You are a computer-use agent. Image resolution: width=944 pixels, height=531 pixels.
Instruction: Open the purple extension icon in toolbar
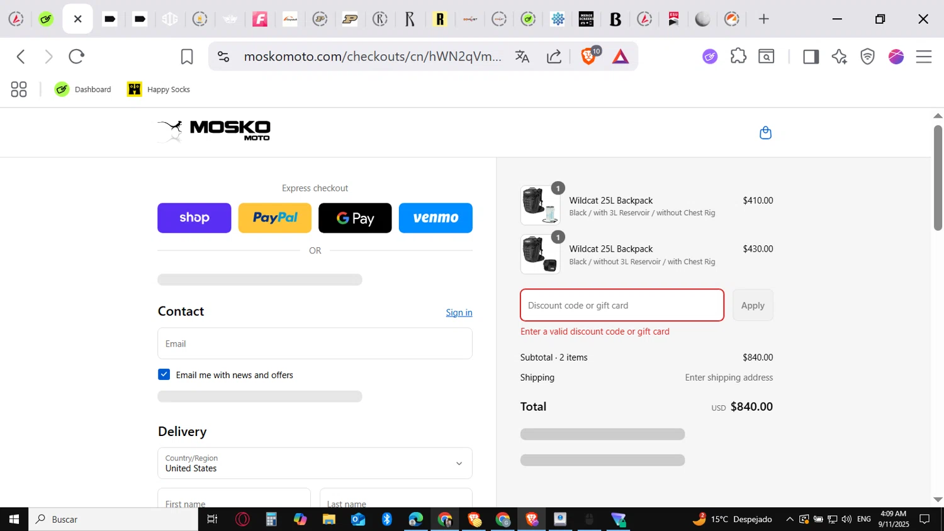point(710,57)
